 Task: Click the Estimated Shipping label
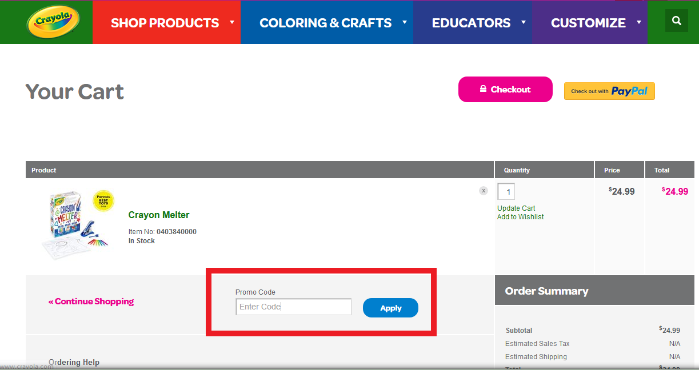pos(536,357)
